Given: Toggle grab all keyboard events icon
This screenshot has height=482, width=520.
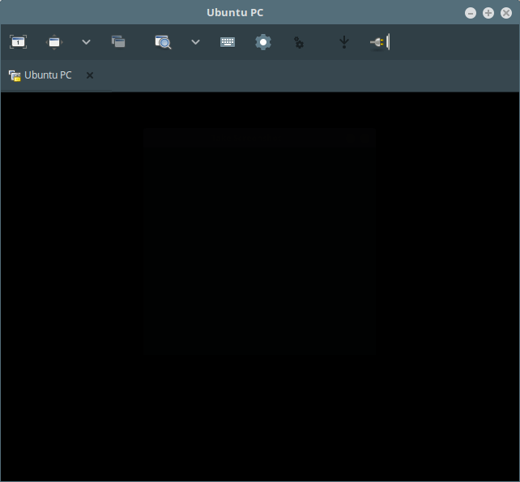Looking at the screenshot, I should [228, 42].
